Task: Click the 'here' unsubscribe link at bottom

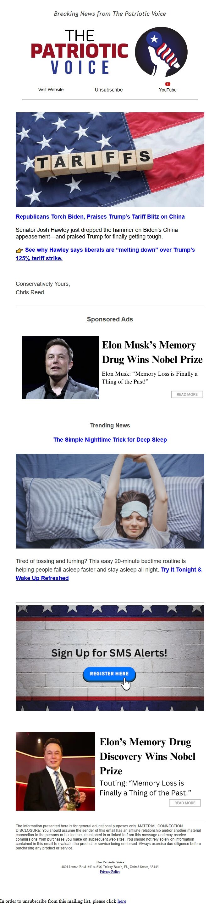Action: click(x=122, y=901)
